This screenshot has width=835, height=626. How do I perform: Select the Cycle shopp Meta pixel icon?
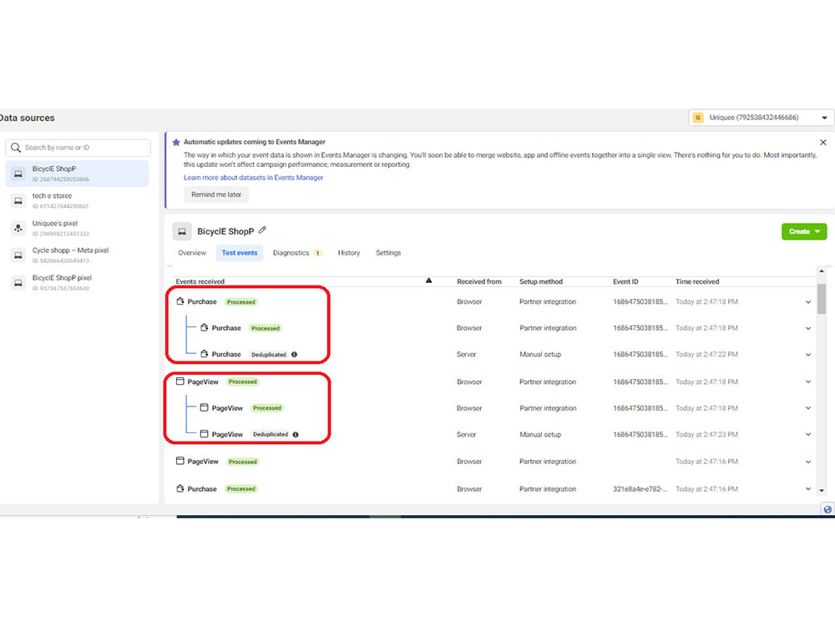coord(18,254)
